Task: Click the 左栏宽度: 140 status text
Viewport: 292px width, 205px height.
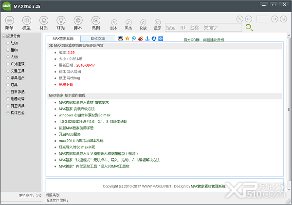Action: pos(30,195)
